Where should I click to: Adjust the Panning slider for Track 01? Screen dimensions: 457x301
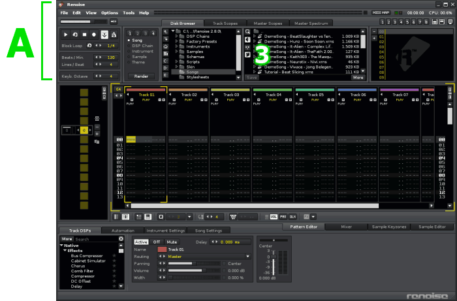(194, 263)
